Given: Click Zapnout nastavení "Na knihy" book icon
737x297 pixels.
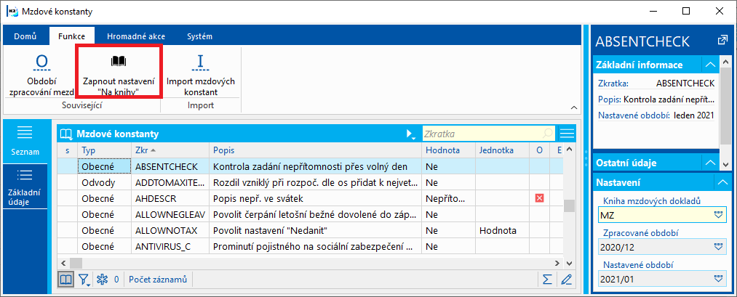Looking at the screenshot, I should 118,61.
